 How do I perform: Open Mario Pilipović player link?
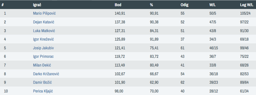[x=44, y=13]
